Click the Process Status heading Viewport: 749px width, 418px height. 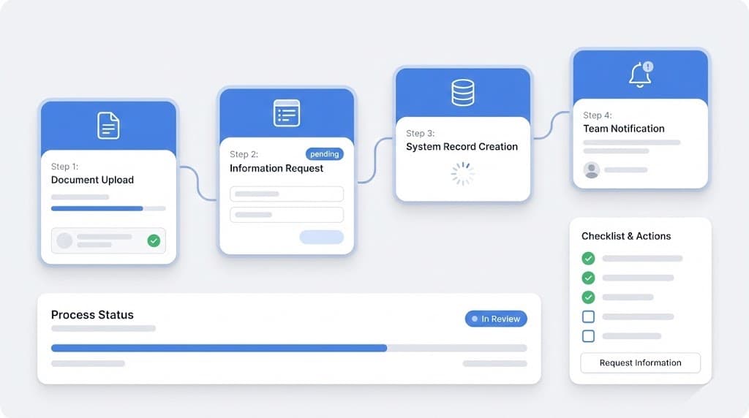[92, 315]
